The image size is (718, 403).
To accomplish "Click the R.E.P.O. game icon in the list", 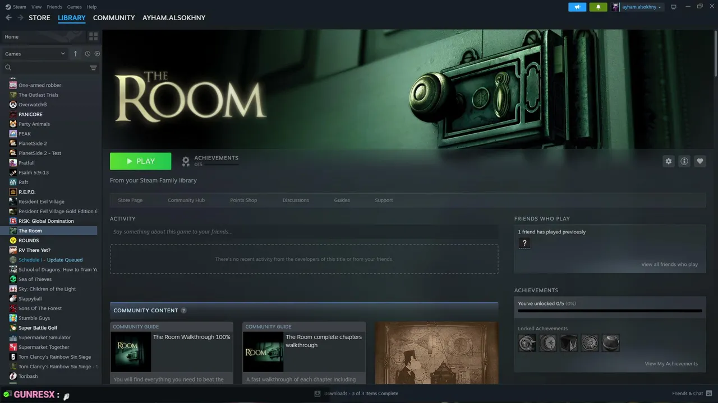I will pos(13,192).
